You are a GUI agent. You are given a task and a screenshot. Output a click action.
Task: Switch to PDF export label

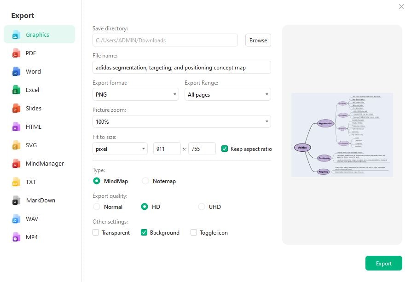pos(31,53)
